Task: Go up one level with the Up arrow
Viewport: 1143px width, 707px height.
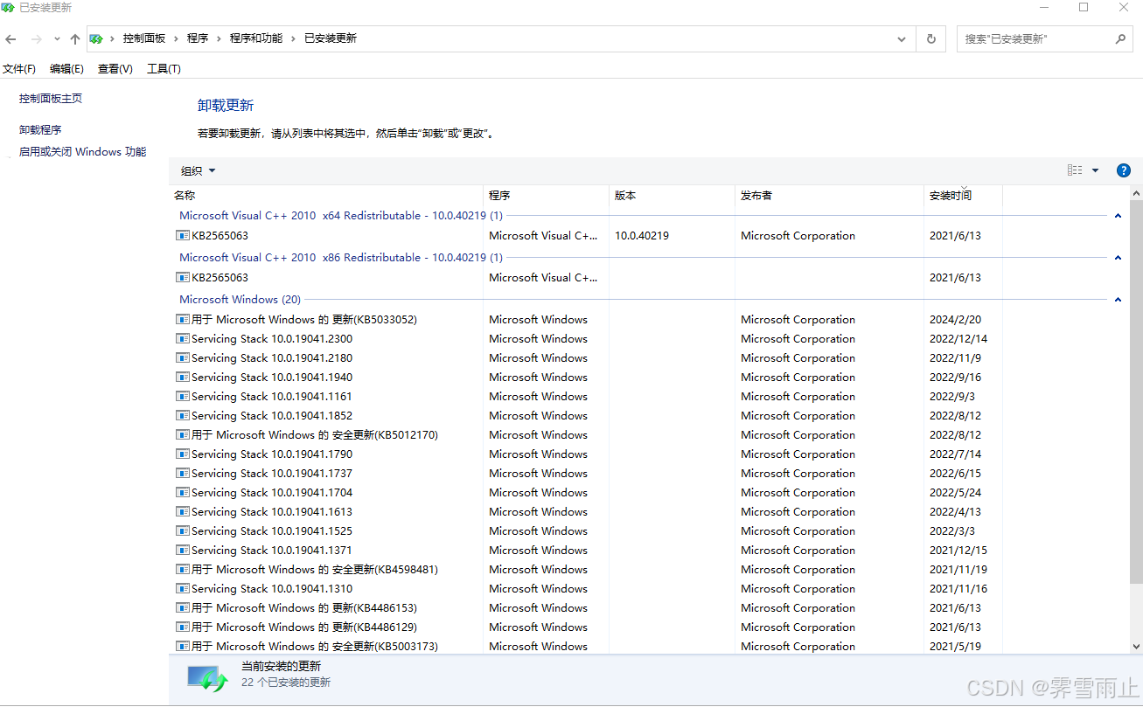Action: (75, 38)
